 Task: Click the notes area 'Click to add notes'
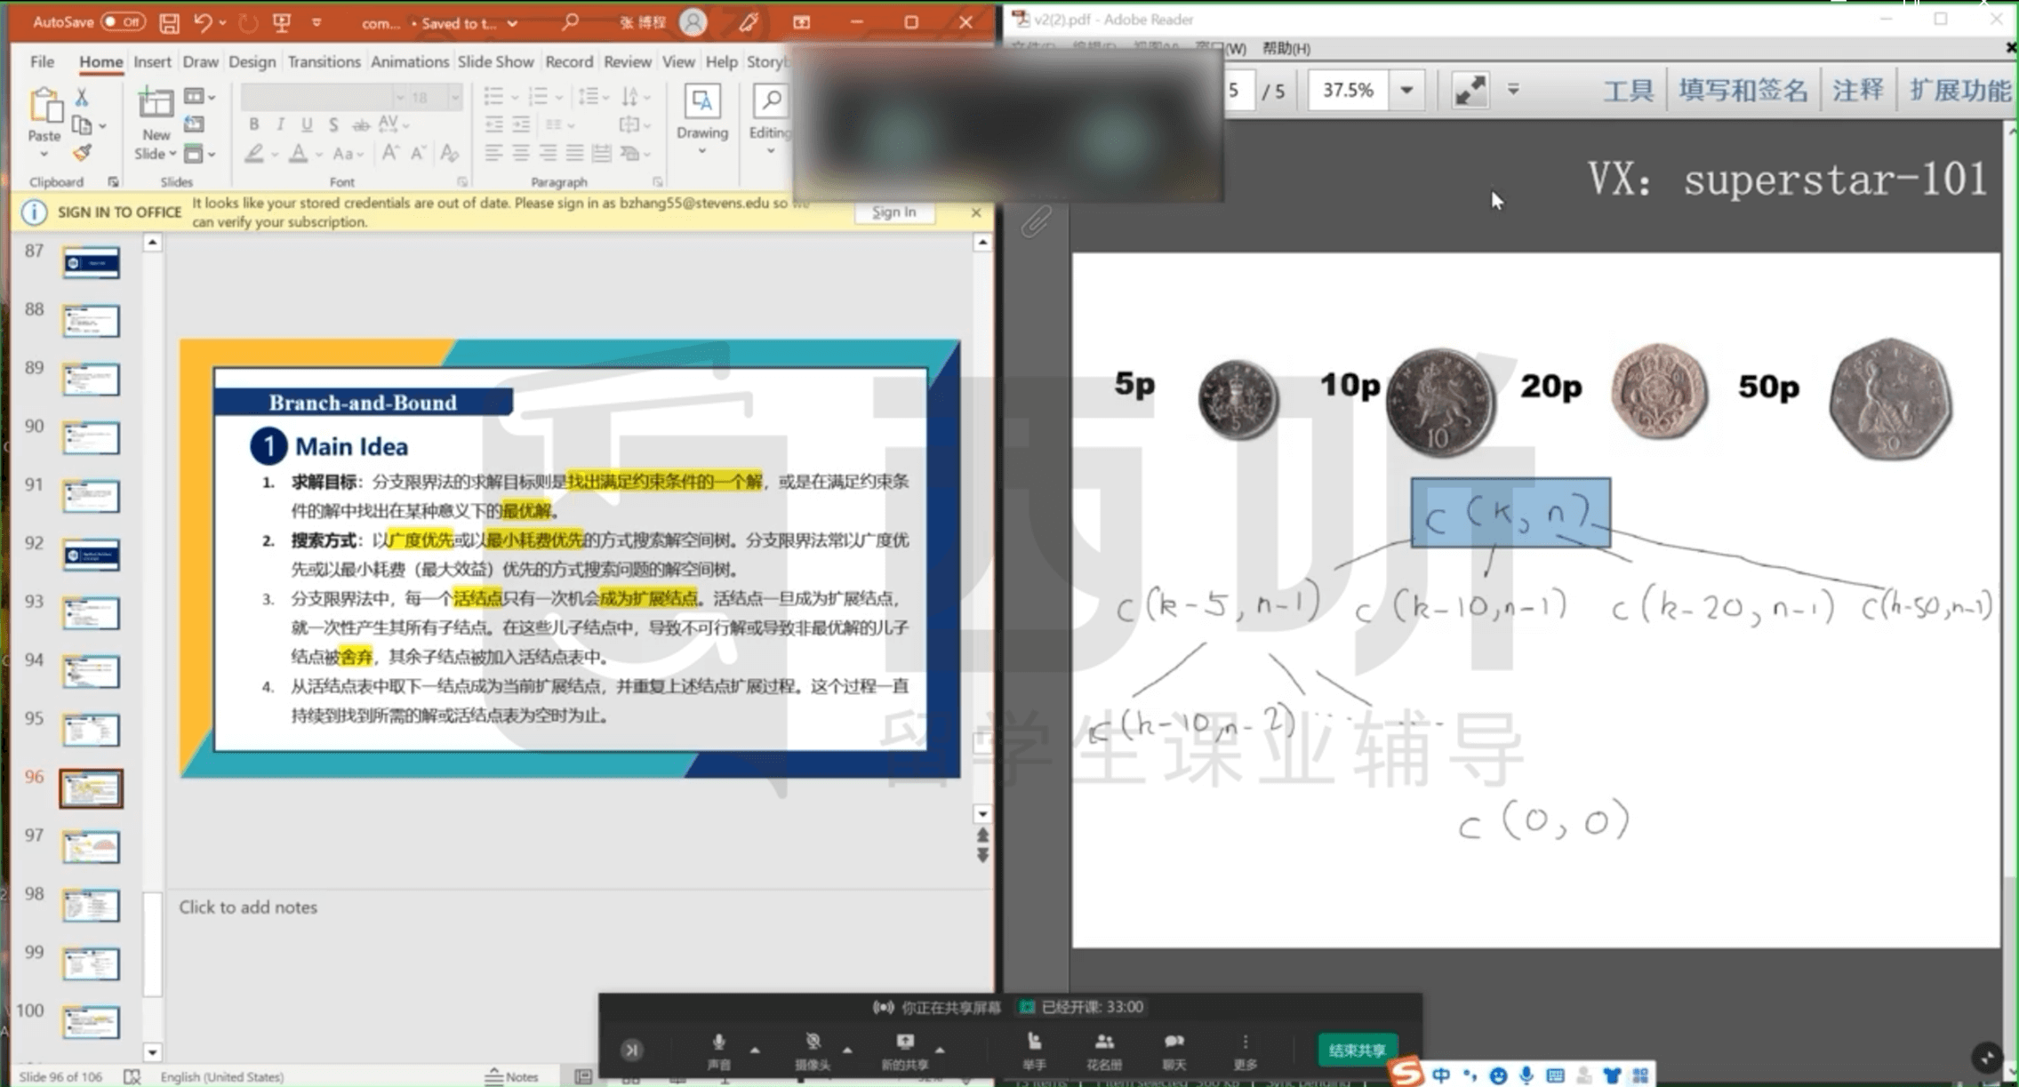click(248, 907)
